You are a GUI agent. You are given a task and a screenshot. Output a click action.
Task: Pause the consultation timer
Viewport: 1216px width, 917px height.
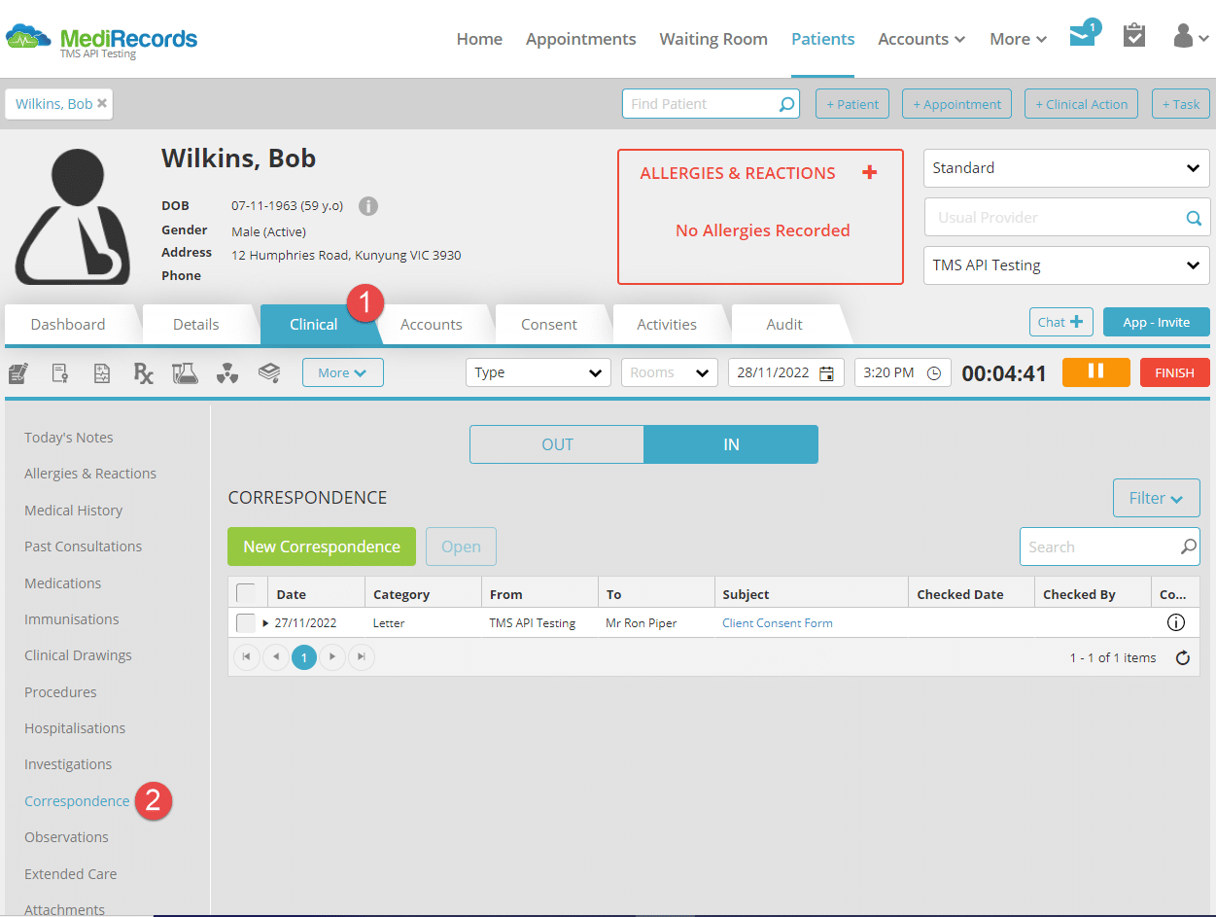(x=1095, y=371)
